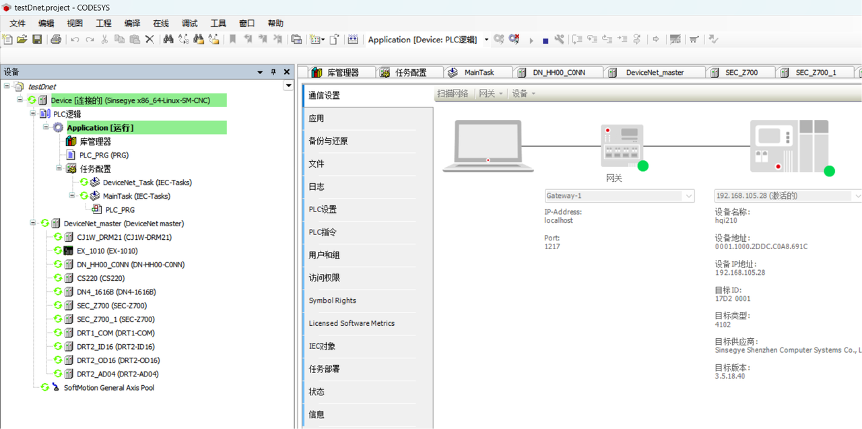Click the Logout icon with red X
The height and width of the screenshot is (429, 862).
[x=514, y=40]
